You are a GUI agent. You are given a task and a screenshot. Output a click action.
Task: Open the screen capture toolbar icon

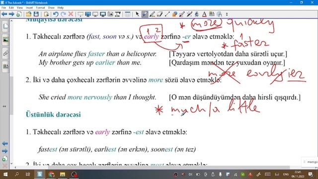tap(110, 14)
